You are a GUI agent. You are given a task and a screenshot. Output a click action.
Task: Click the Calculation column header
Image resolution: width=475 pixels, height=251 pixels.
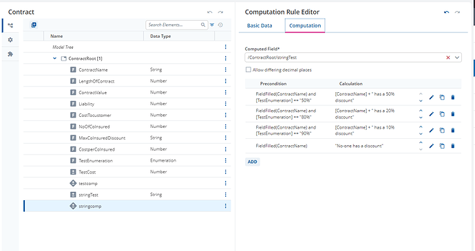(350, 84)
